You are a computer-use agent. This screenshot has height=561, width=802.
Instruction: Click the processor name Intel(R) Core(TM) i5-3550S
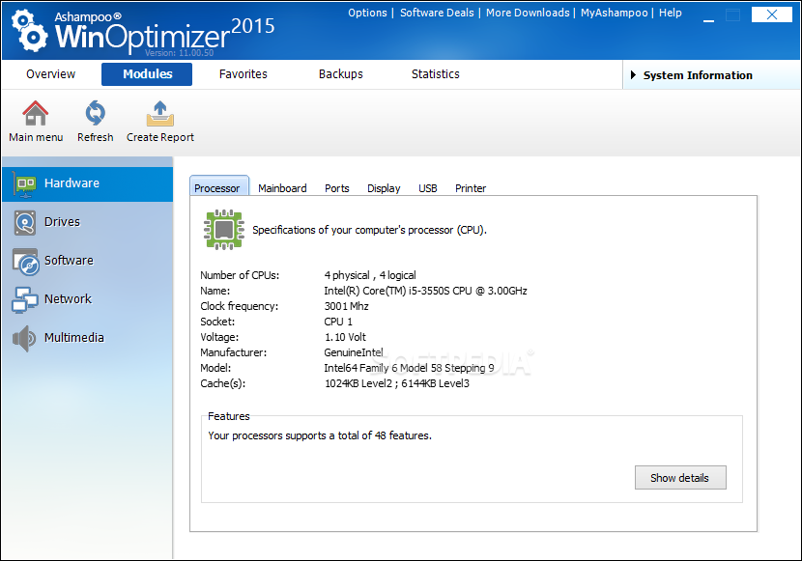coord(425,291)
